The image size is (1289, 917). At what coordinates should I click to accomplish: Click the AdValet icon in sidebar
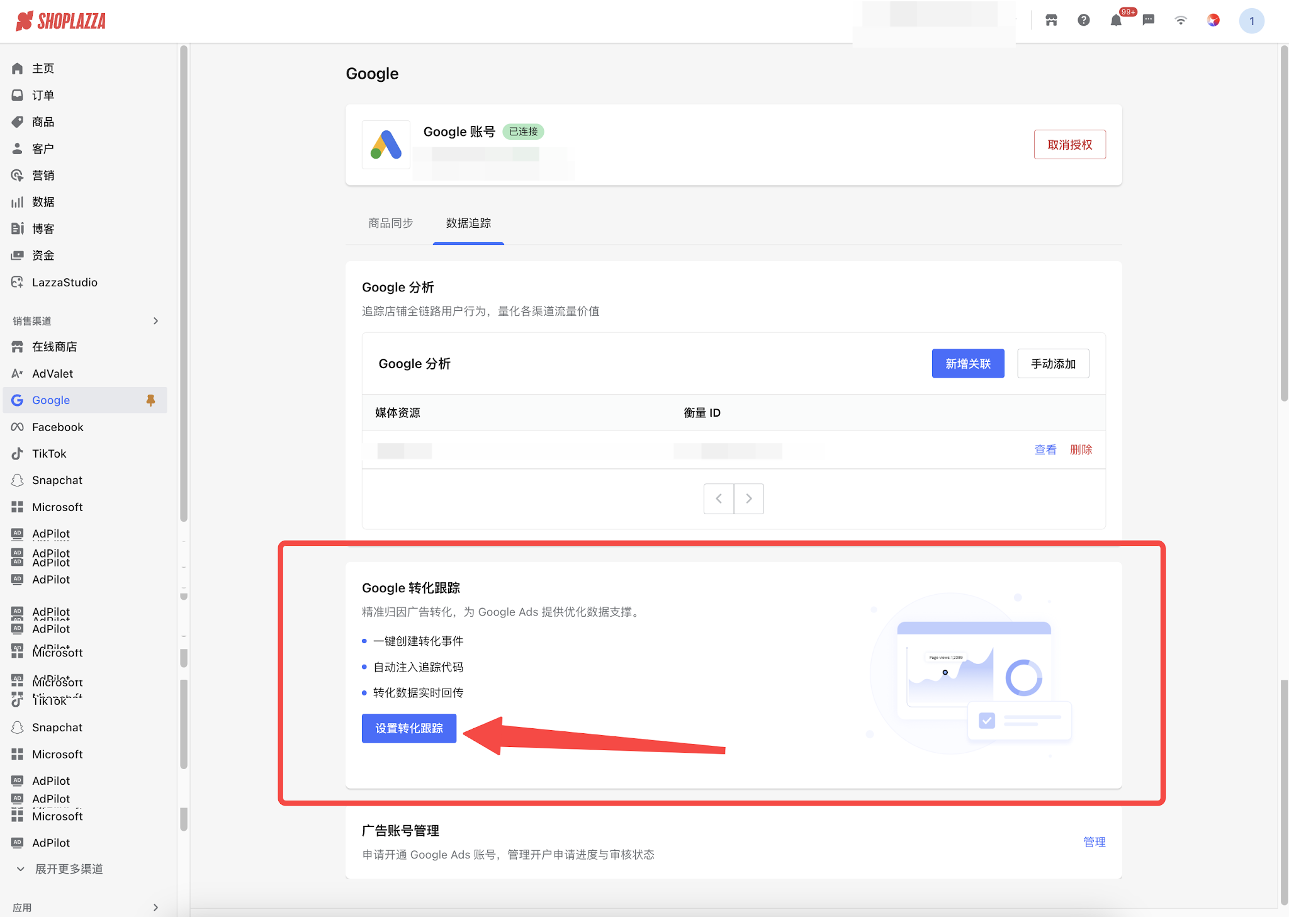(17, 373)
